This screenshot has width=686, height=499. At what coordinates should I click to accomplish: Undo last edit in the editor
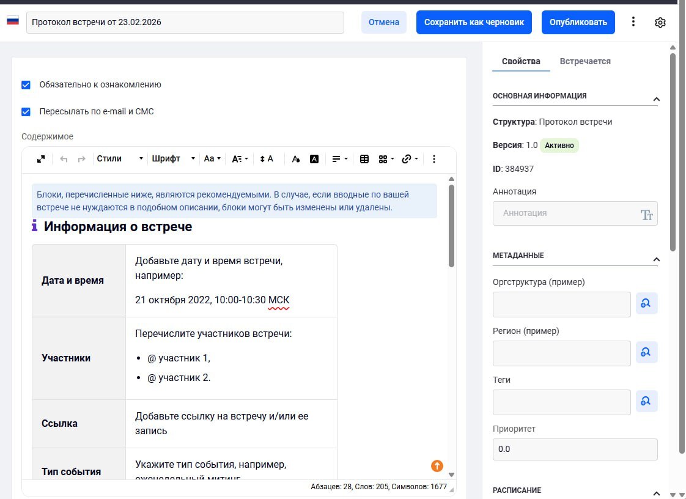click(64, 159)
